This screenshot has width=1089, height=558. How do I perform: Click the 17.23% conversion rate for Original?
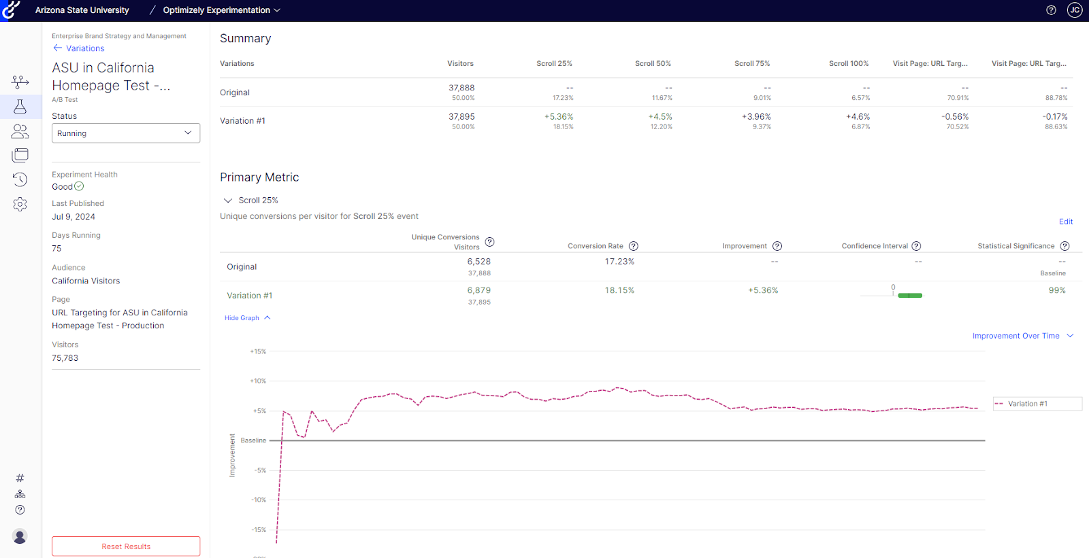pyautogui.click(x=619, y=262)
